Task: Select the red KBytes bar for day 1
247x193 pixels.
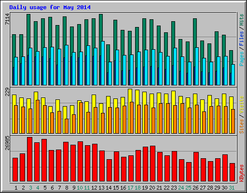Action: pyautogui.click(x=15, y=169)
